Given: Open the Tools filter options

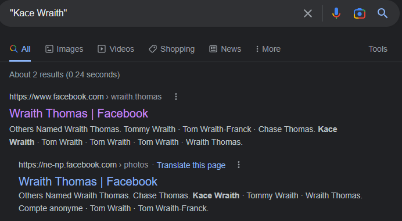Looking at the screenshot, I should tap(378, 49).
